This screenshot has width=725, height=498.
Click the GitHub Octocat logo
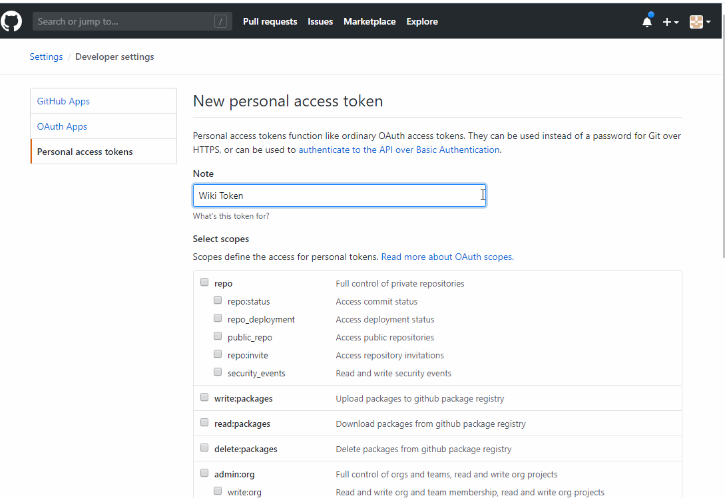tap(11, 21)
